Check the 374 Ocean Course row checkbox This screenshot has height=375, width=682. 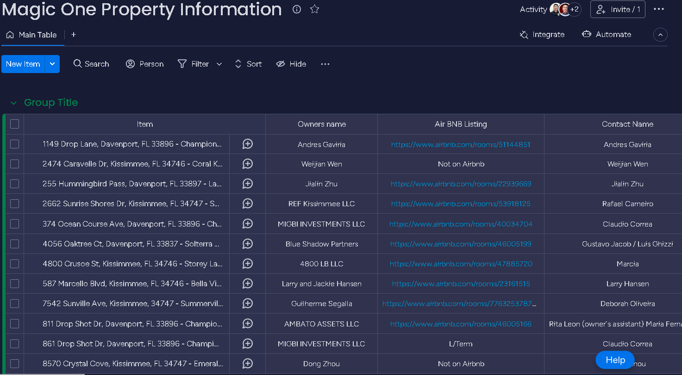coord(15,224)
